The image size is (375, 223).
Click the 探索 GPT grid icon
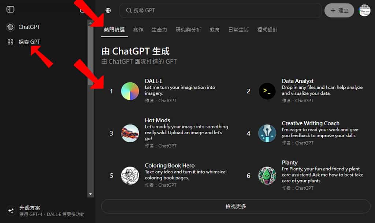(x=10, y=42)
